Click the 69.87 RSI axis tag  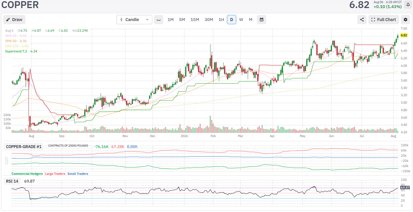tap(404, 188)
